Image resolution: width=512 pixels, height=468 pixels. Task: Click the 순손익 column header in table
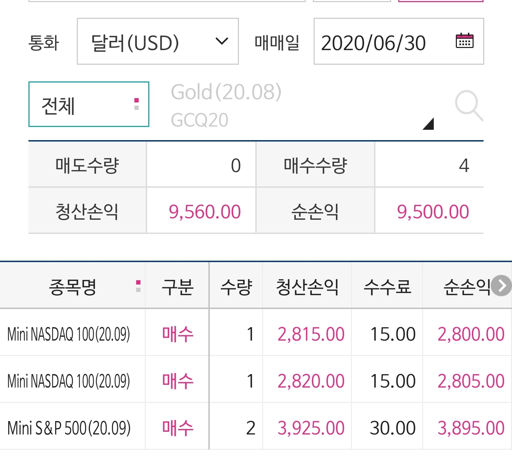point(466,286)
